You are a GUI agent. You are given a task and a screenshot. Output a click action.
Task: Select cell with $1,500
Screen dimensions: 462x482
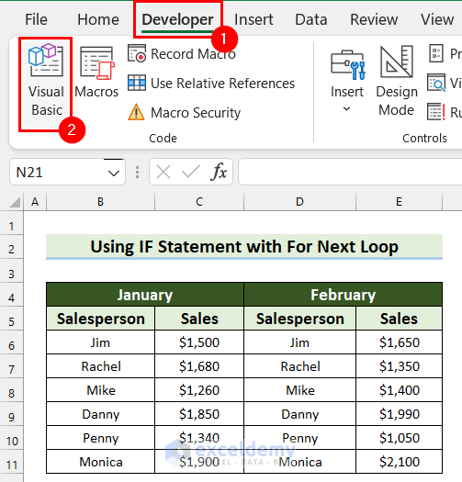199,342
